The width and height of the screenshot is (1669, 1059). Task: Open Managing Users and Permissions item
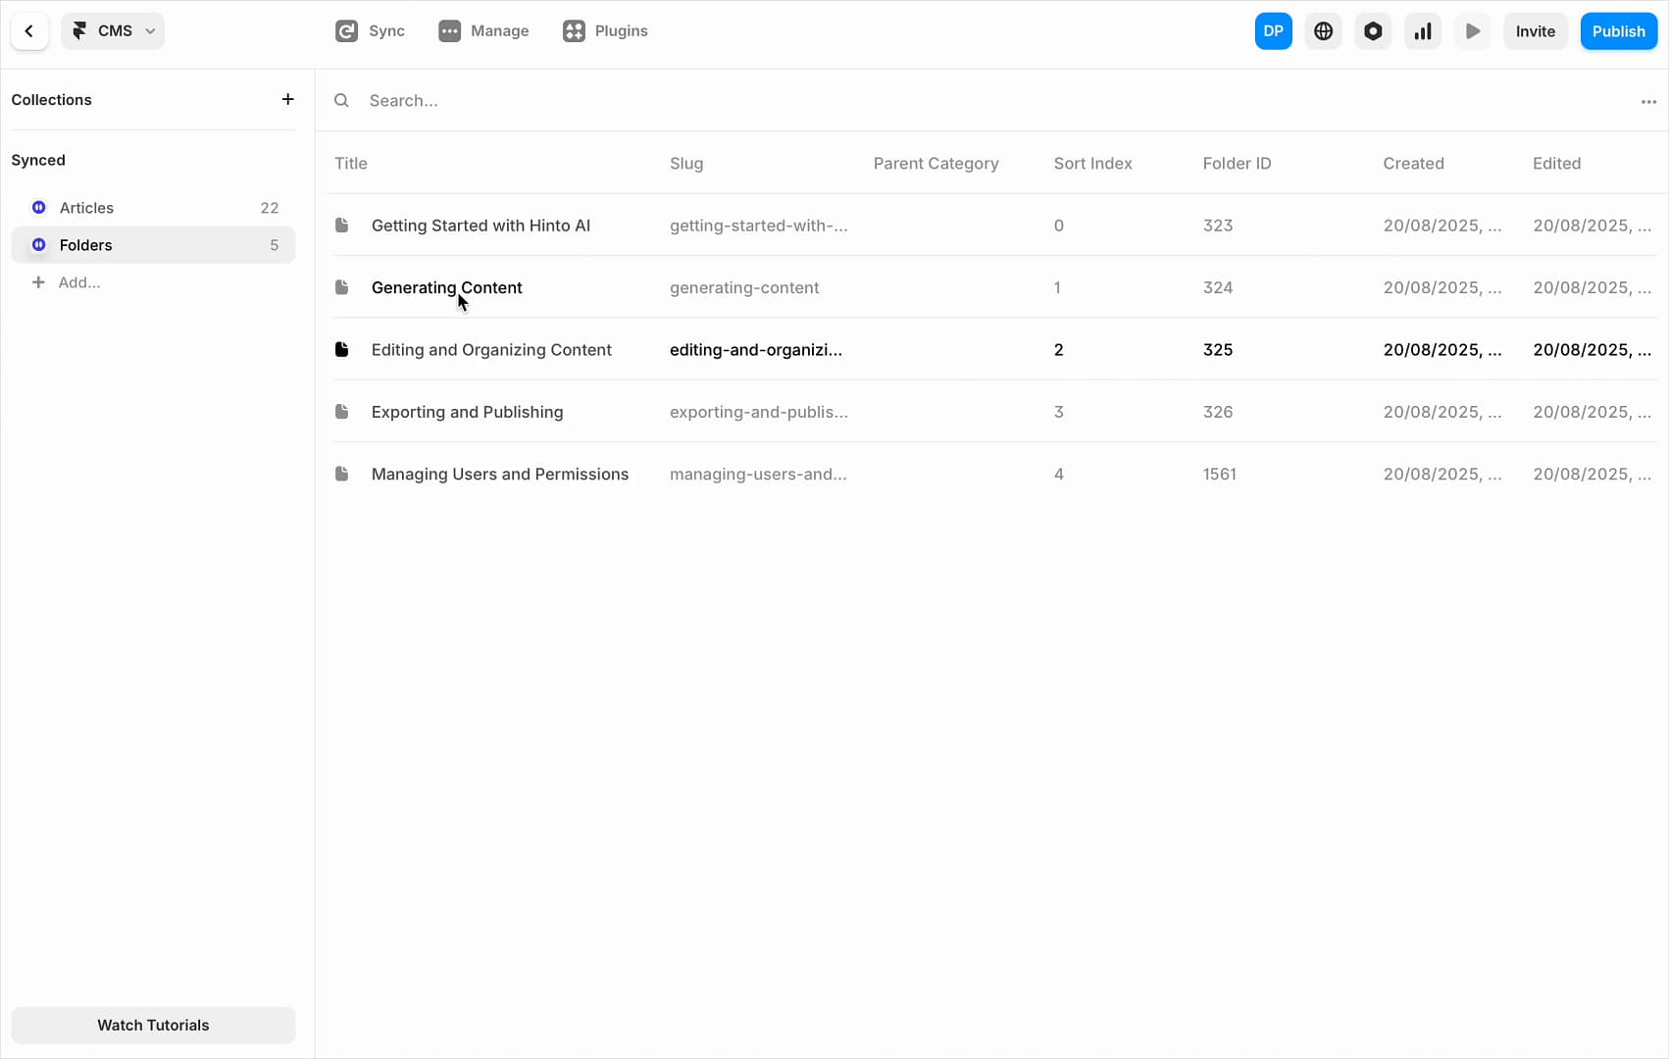[500, 474]
